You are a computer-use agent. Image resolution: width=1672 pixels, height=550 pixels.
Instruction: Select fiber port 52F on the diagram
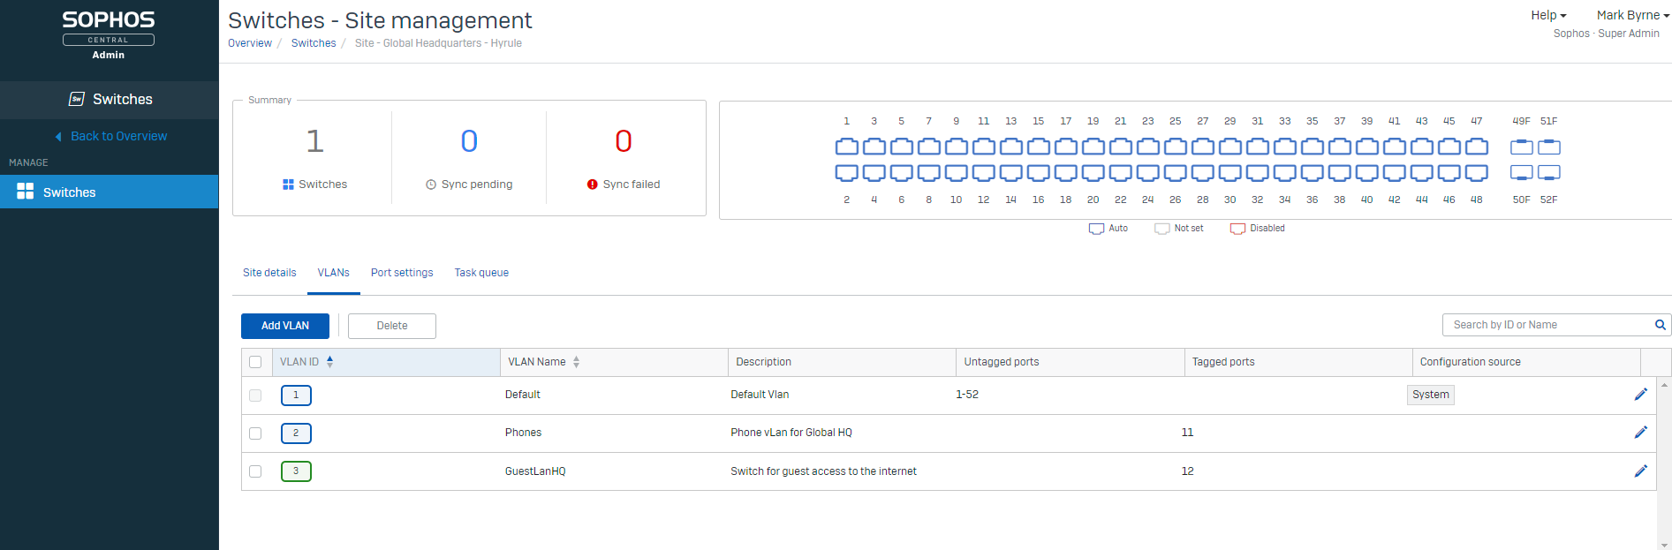[x=1548, y=172]
